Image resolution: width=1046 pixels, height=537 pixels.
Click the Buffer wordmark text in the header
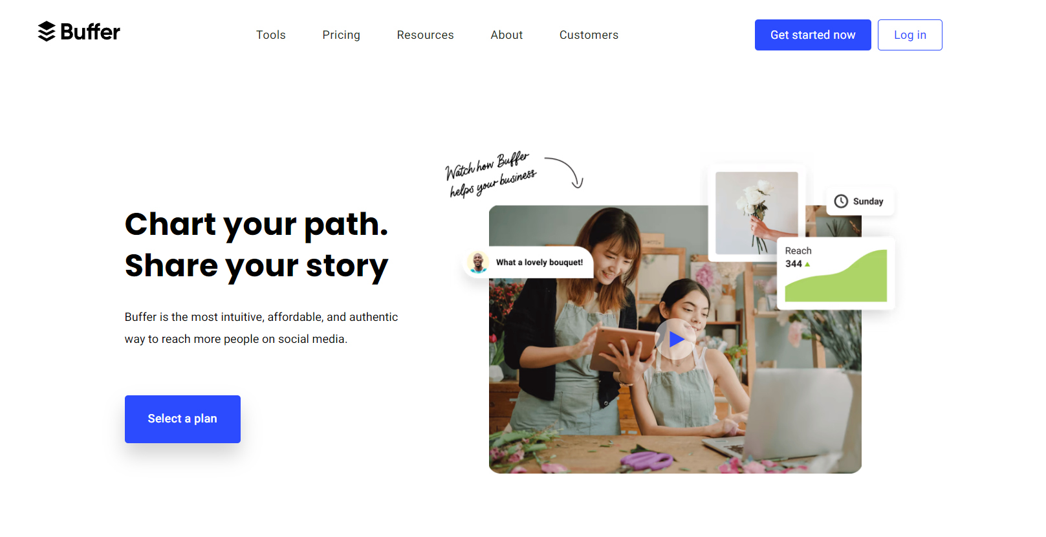click(91, 32)
